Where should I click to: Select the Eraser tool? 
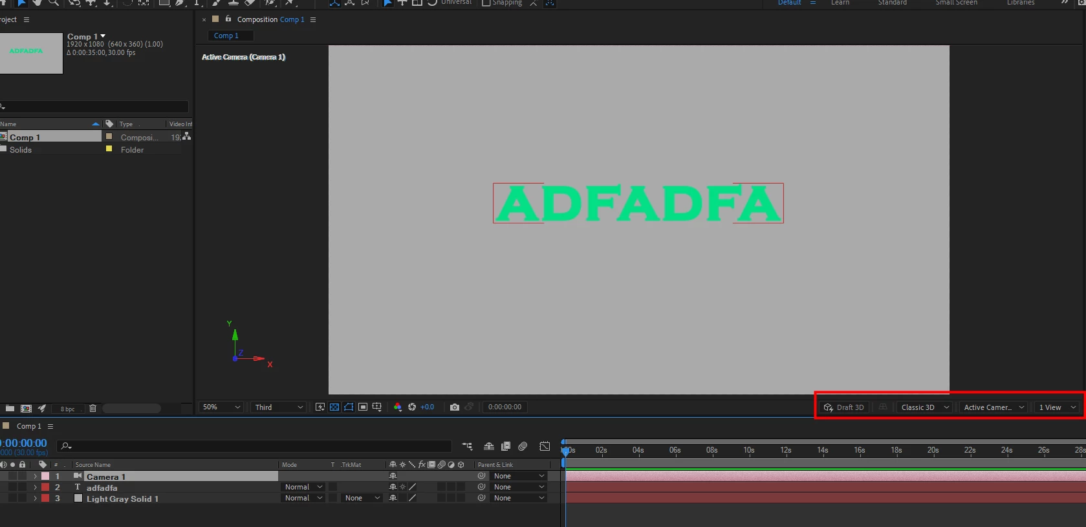(250, 3)
